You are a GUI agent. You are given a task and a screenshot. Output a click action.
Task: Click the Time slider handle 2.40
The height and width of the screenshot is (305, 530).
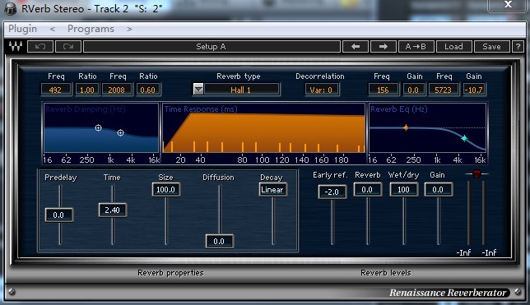[x=113, y=210]
